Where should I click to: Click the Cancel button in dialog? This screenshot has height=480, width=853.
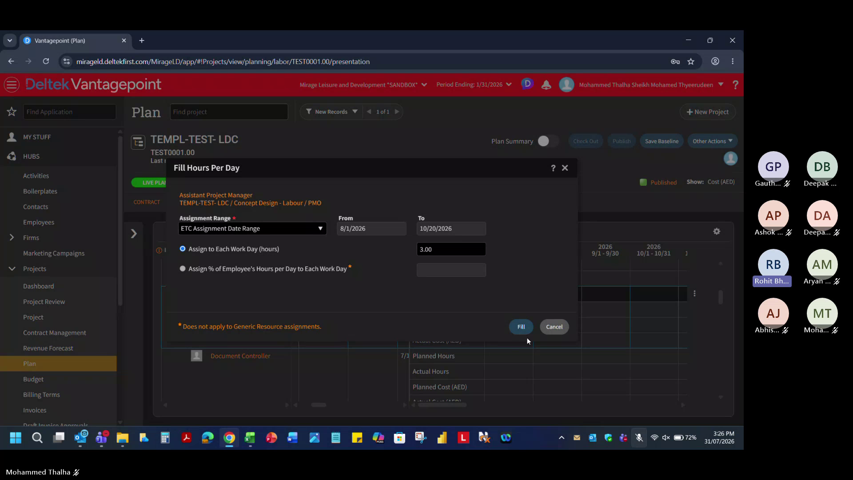pyautogui.click(x=554, y=327)
